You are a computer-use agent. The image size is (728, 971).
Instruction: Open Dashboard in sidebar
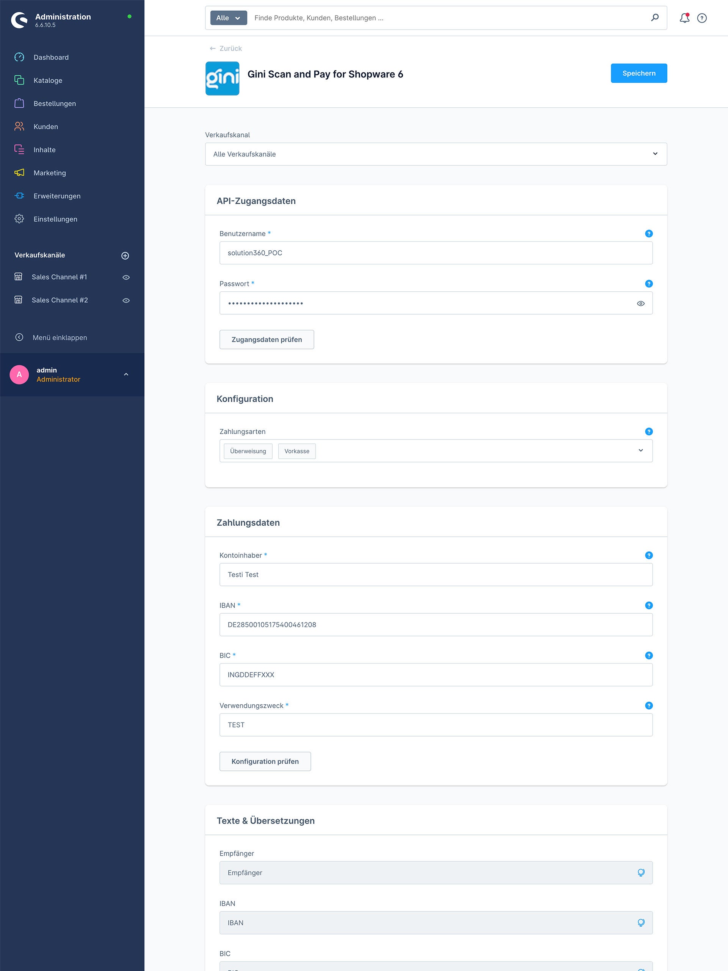point(51,57)
